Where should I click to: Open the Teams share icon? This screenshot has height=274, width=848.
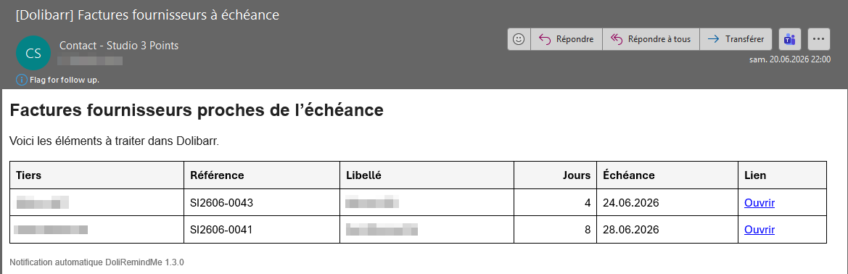pos(789,39)
